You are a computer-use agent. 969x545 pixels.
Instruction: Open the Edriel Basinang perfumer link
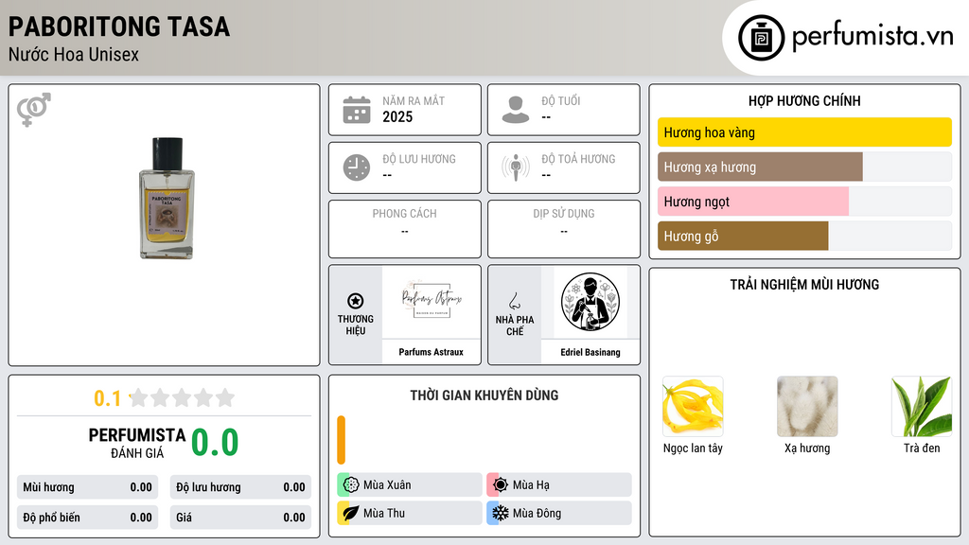point(590,352)
